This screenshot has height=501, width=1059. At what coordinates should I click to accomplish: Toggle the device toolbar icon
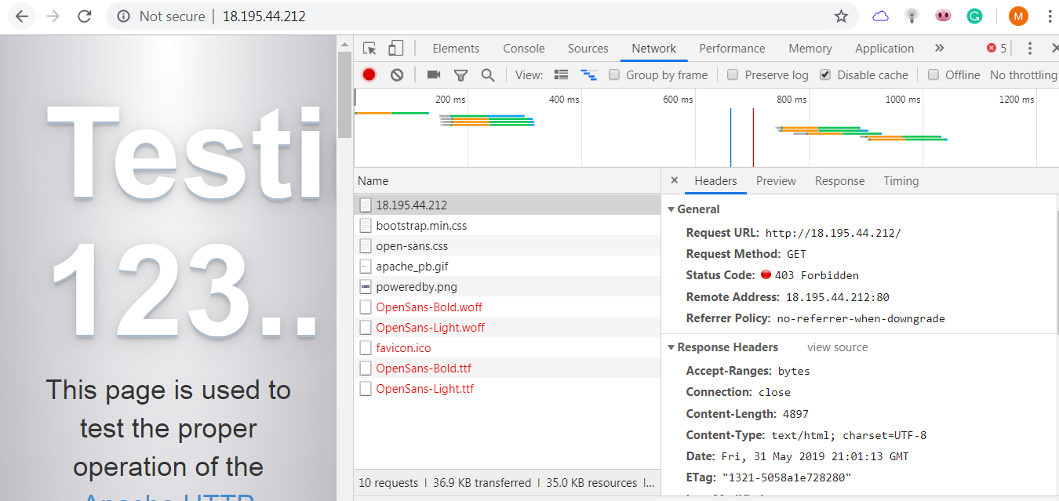tap(395, 49)
